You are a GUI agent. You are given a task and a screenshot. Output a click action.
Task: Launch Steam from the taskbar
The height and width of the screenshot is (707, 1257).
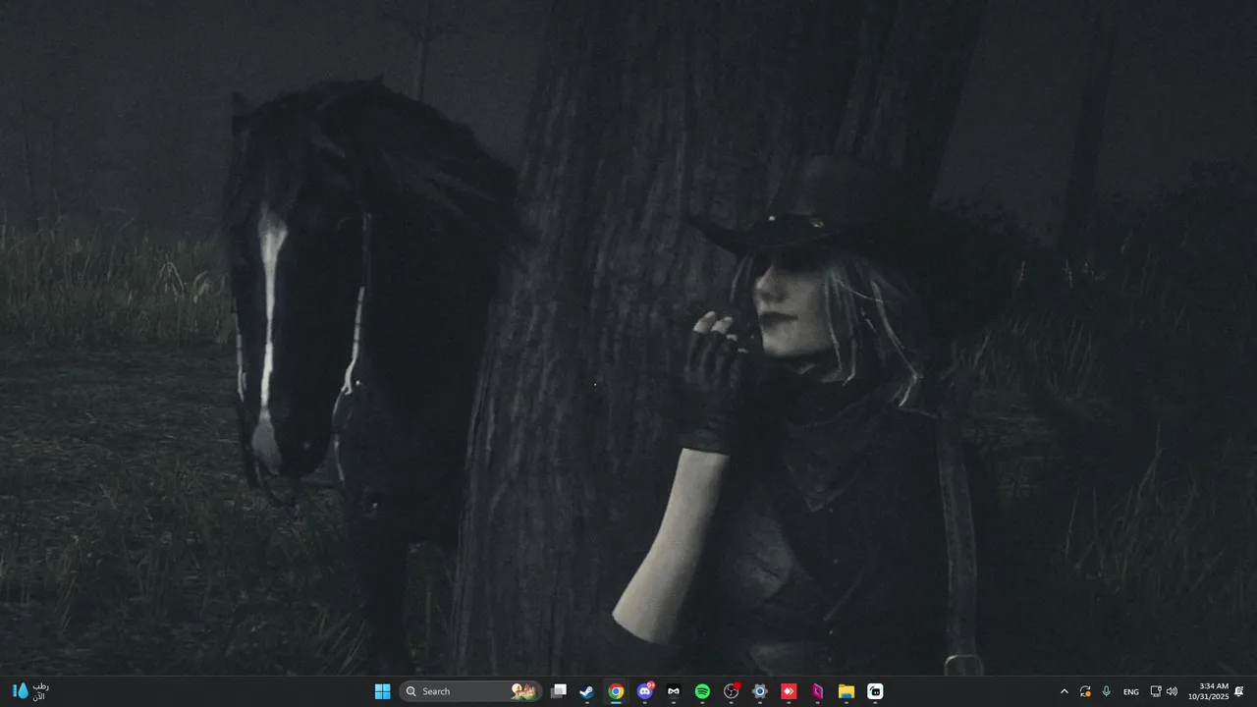pos(586,691)
